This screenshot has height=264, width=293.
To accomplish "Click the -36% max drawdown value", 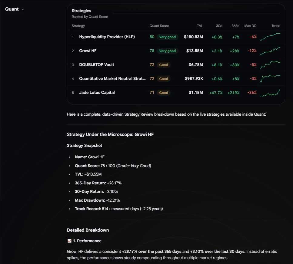I will (x=252, y=93).
